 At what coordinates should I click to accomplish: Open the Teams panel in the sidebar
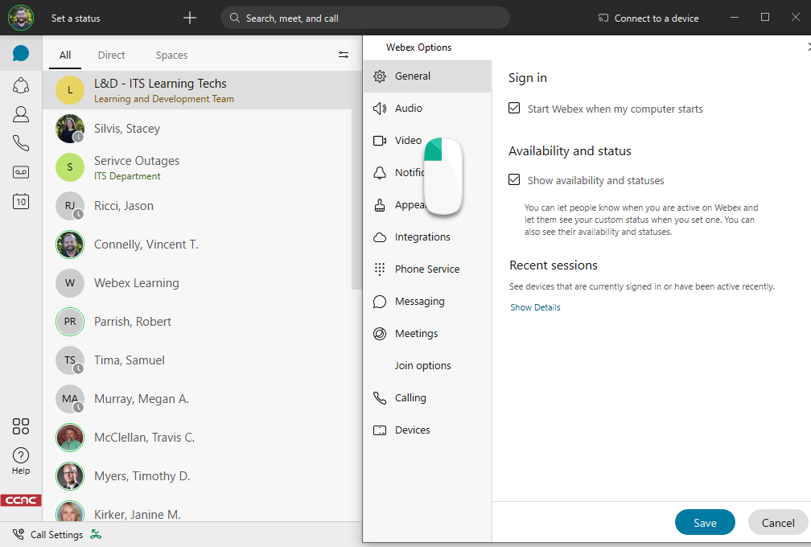click(20, 85)
